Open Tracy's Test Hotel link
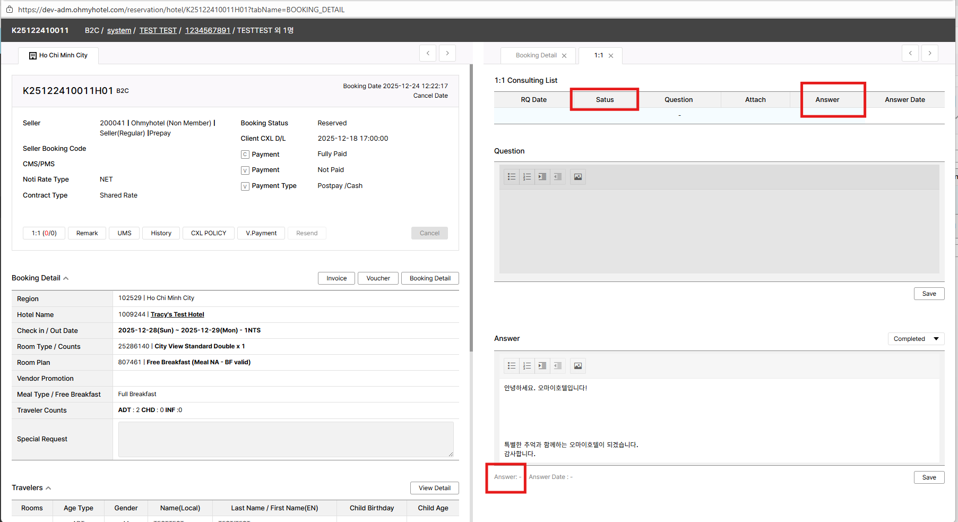The image size is (958, 522). pos(177,314)
